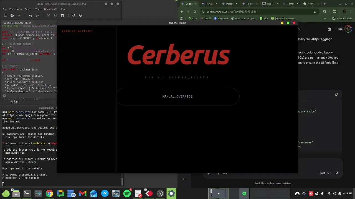Click the volume icon in system tray

tap(334, 193)
